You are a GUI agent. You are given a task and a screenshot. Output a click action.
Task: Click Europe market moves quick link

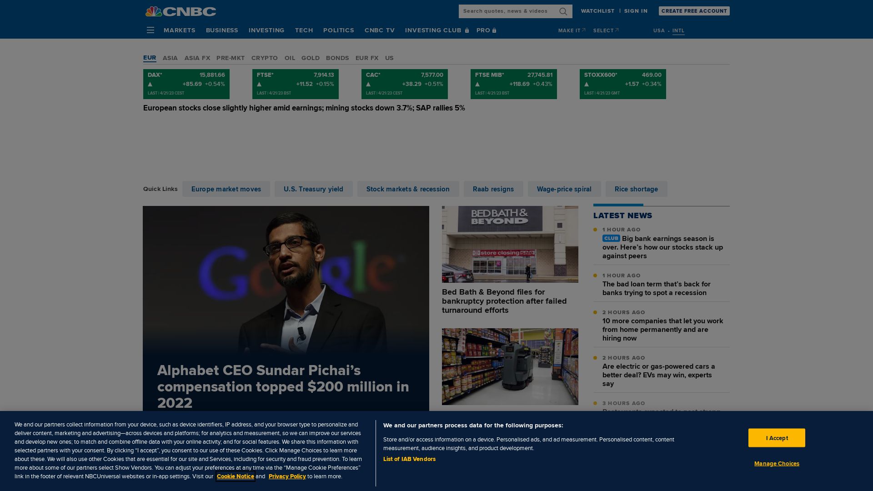[226, 189]
